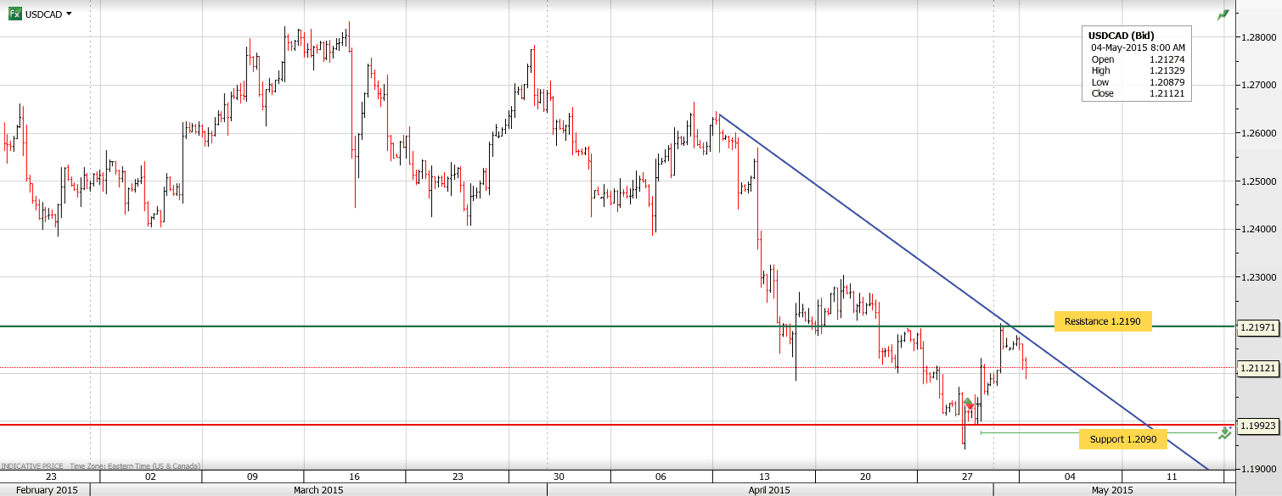Select the Resistance 1.2190 yellow label

point(1102,321)
